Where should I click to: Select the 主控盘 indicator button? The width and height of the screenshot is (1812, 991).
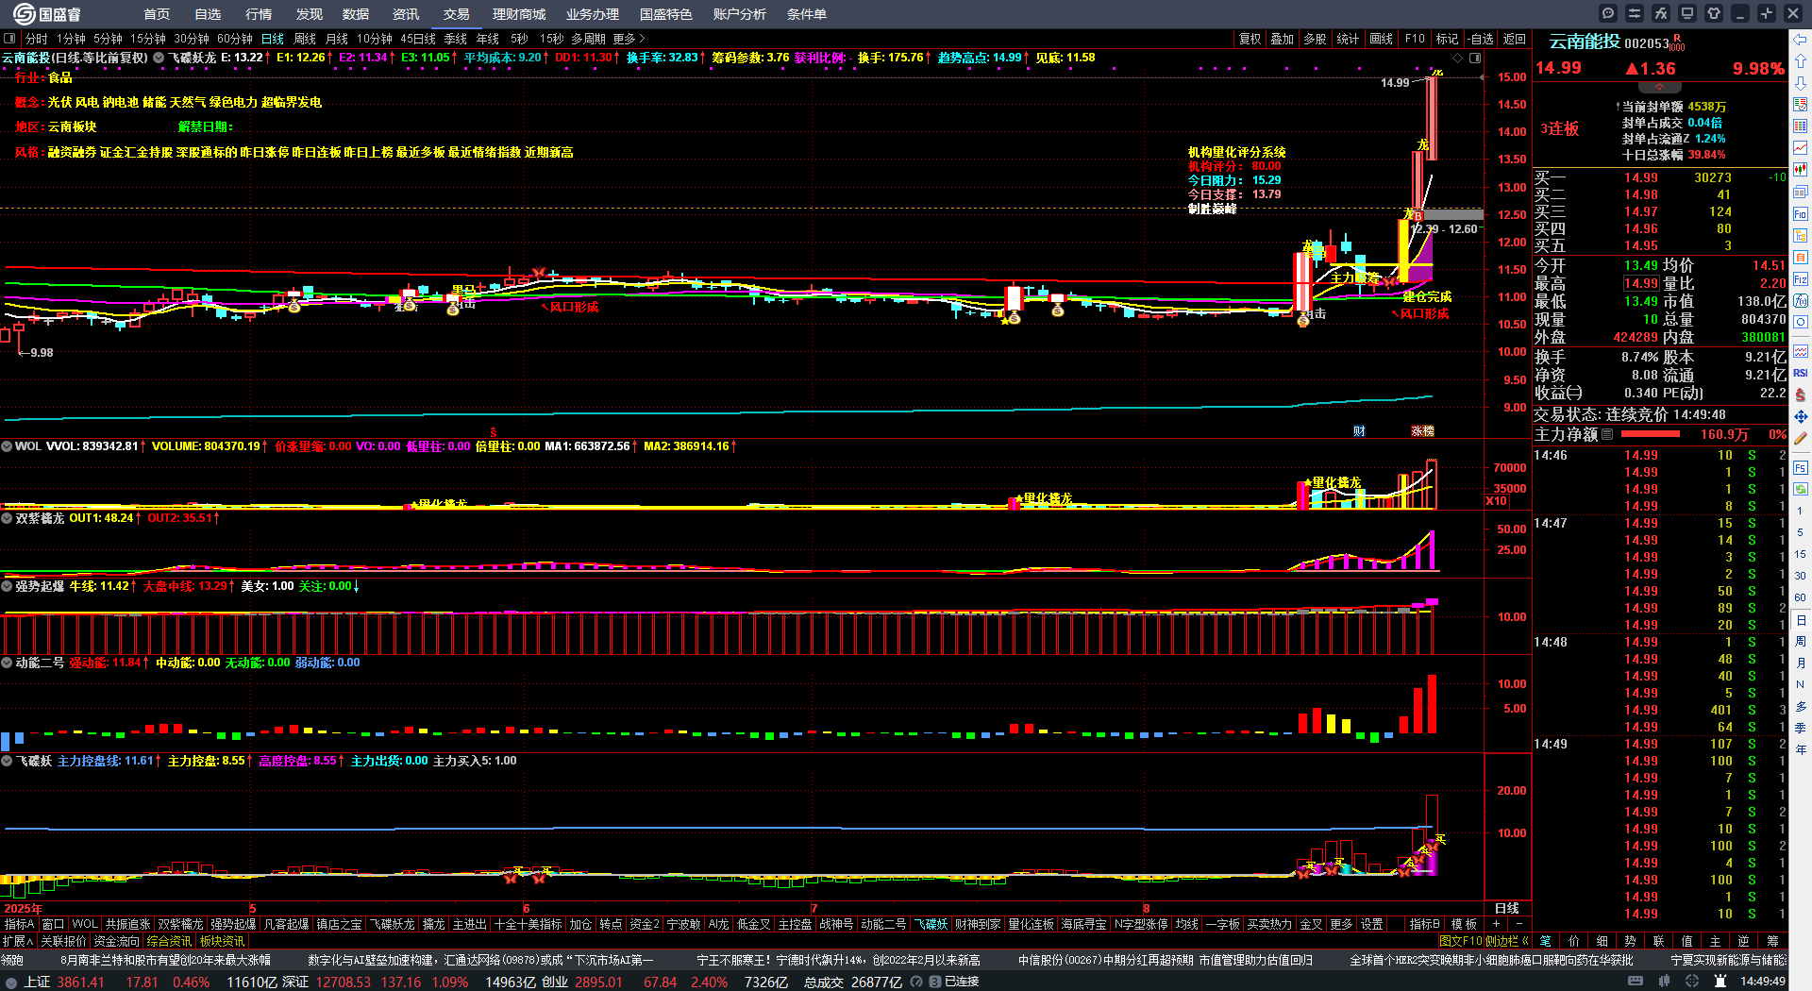(x=795, y=924)
